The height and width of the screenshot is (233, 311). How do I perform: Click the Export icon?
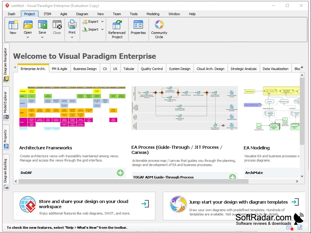[x=85, y=22]
